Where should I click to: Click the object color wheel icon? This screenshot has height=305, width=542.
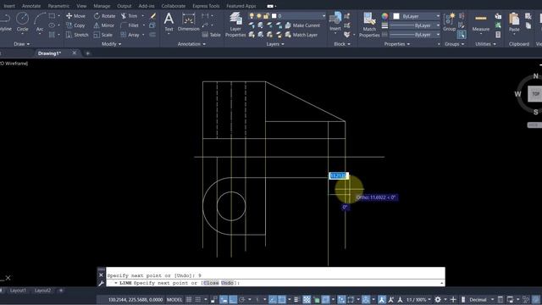pyautogui.click(x=384, y=16)
